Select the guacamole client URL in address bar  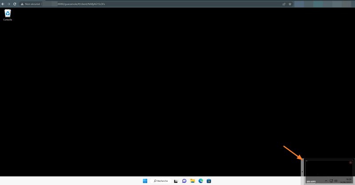point(81,4)
